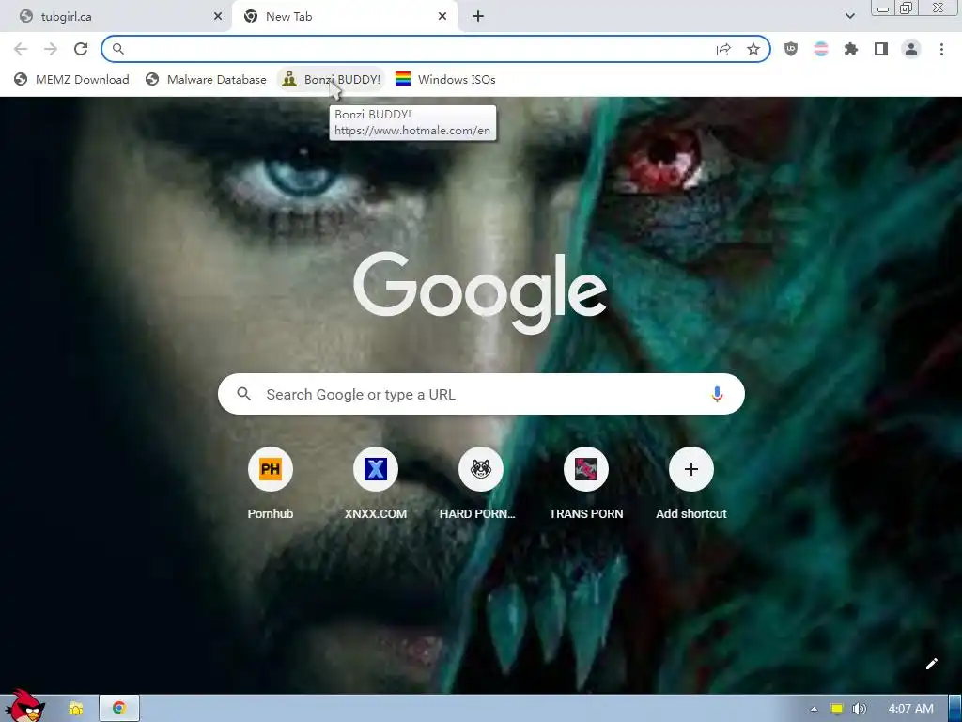Click the magnifier in the Google search box
This screenshot has width=962, height=722.
[243, 394]
